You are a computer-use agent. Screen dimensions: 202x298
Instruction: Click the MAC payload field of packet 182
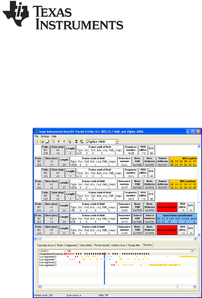pos(183,184)
